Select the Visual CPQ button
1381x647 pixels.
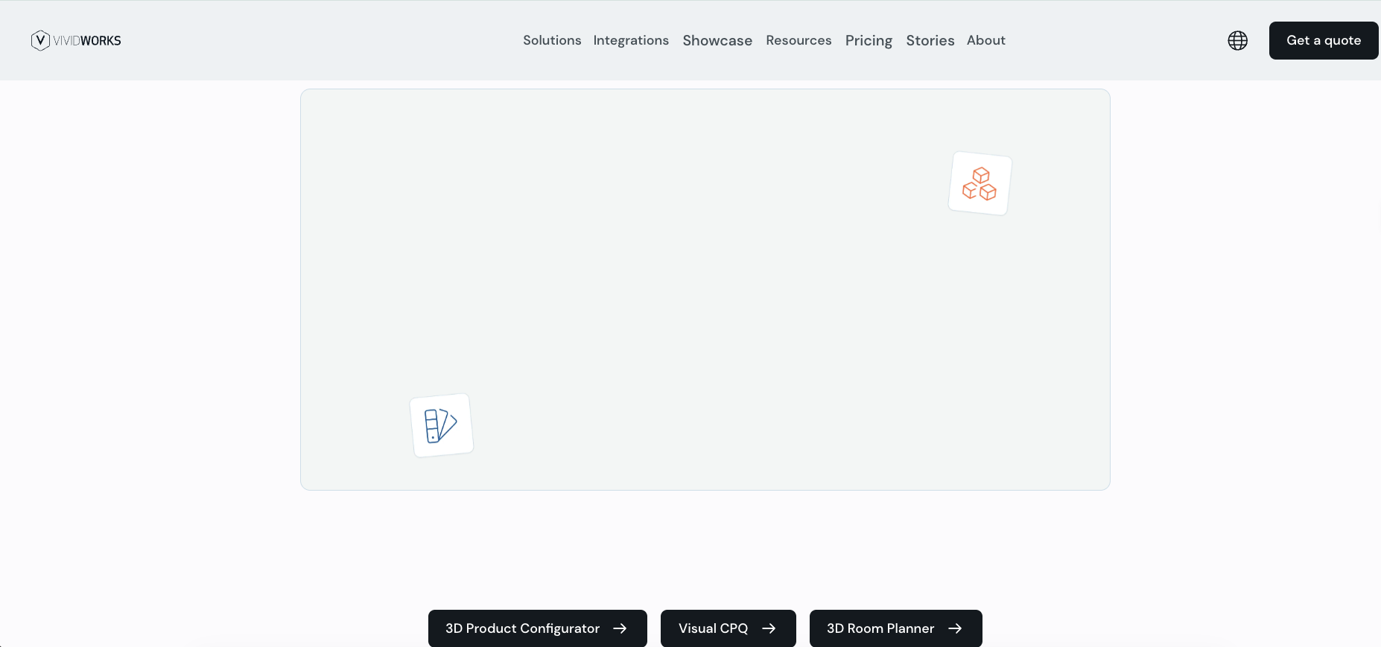[x=728, y=628]
